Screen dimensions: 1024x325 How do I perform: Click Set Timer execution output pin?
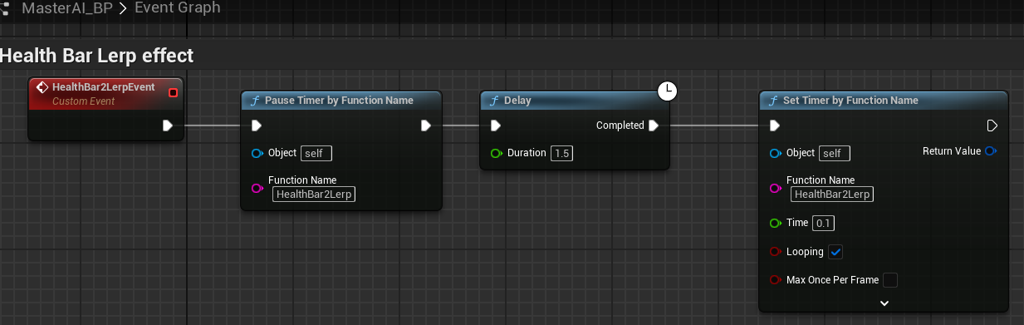click(x=992, y=126)
